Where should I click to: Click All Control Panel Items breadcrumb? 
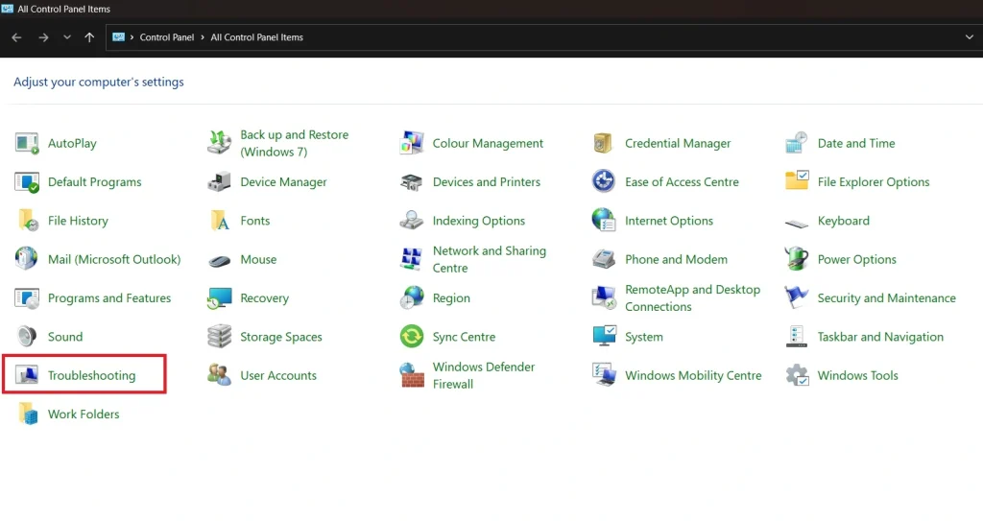257,37
